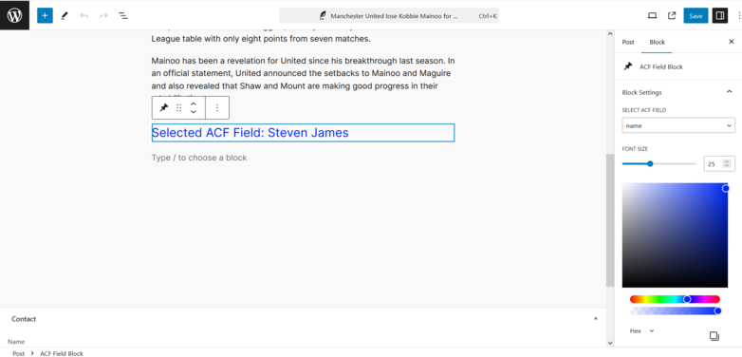Open the WordPress logo menu
The width and height of the screenshot is (742, 357).
coord(14,15)
